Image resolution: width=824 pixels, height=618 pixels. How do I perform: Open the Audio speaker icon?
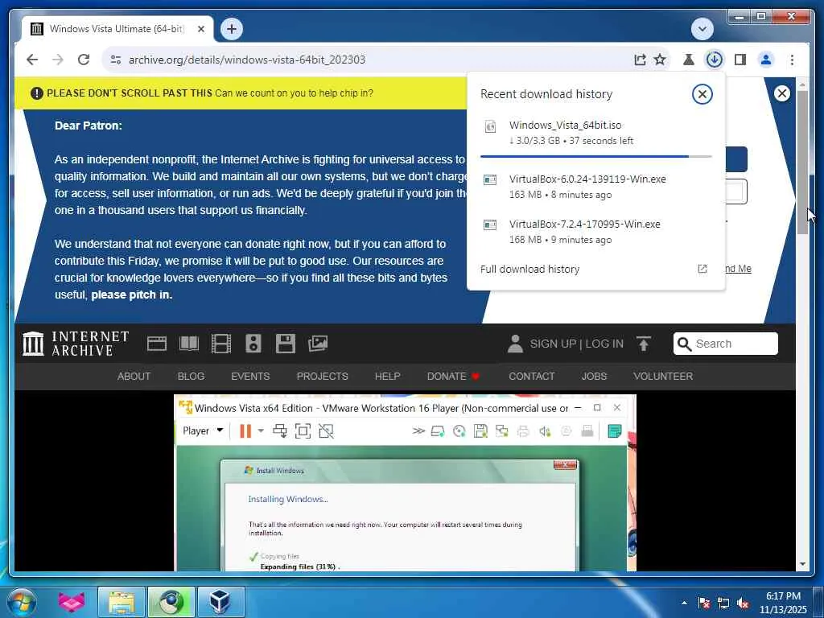coord(253,344)
